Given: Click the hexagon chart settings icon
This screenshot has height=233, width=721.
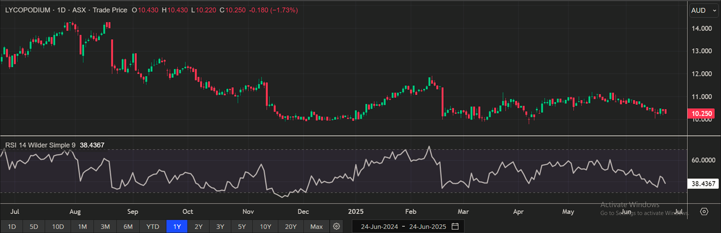Looking at the screenshot, I should (x=704, y=212).
